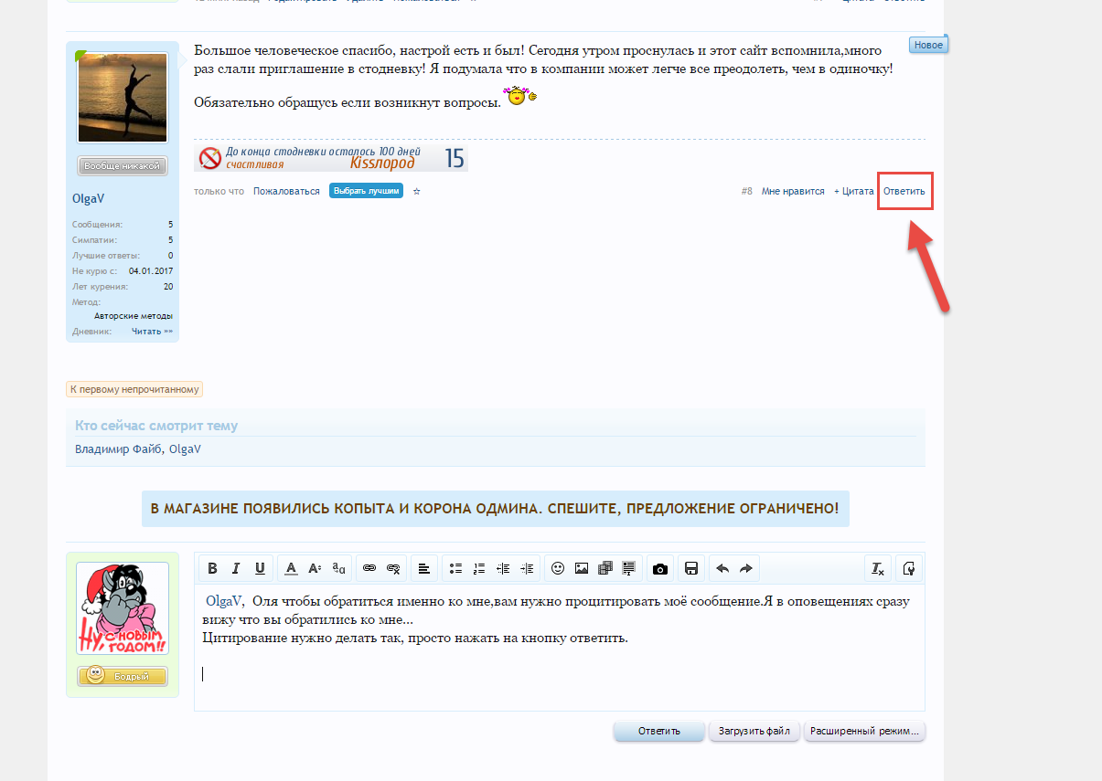The image size is (1102, 781).
Task: Insert media using the film icon
Action: 605,568
